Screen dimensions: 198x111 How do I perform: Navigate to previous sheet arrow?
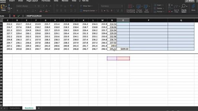1,108
